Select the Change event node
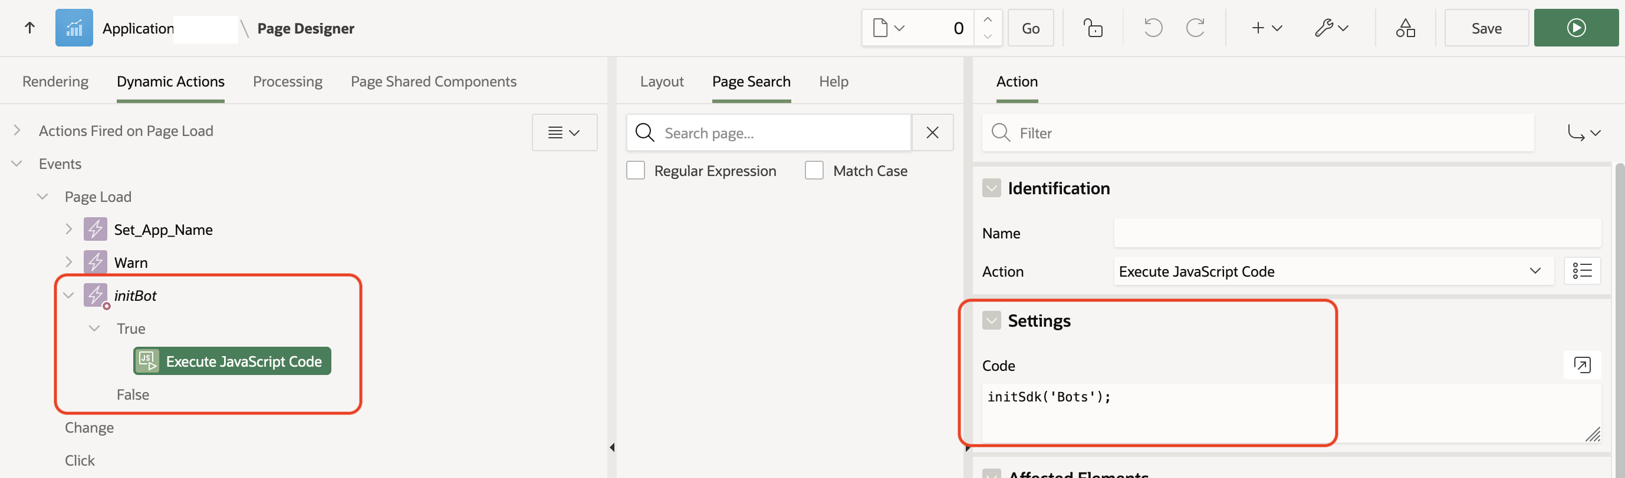Viewport: 1625px width, 478px height. point(89,427)
